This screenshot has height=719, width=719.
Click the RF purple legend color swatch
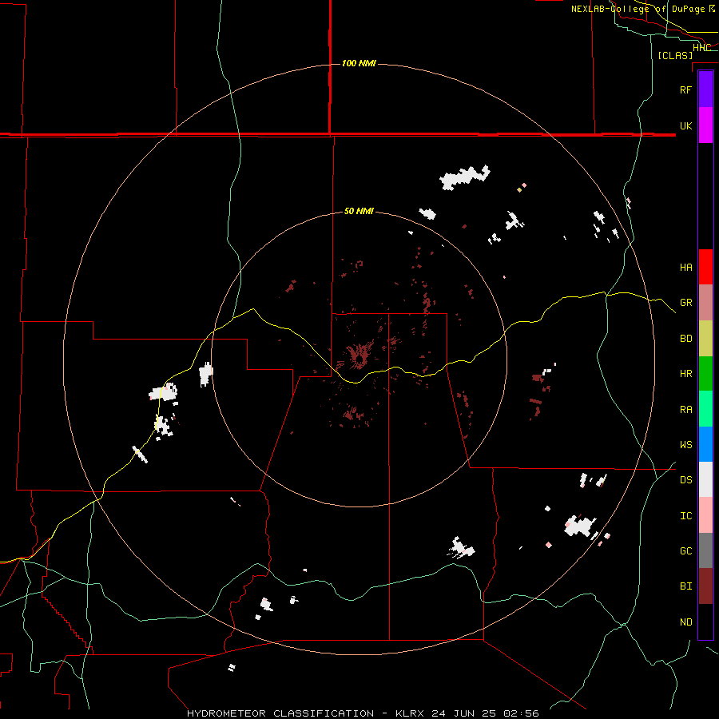(705, 89)
